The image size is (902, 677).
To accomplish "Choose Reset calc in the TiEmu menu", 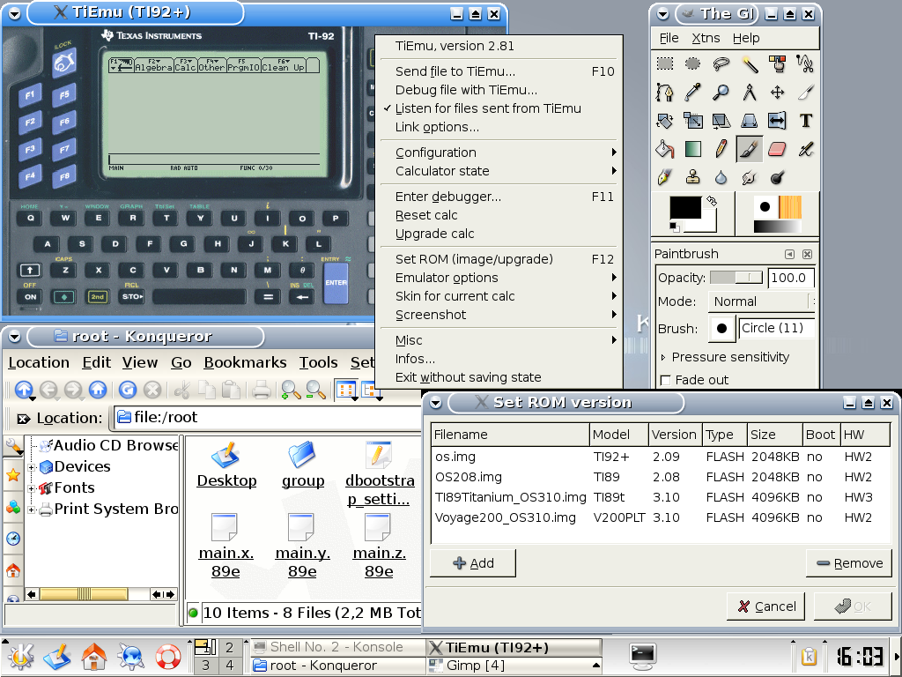I will pyautogui.click(x=499, y=215).
